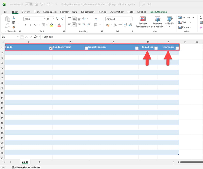
Task: Click Tilgjengelighet: Undersøk in status bar
Action: 26,167
